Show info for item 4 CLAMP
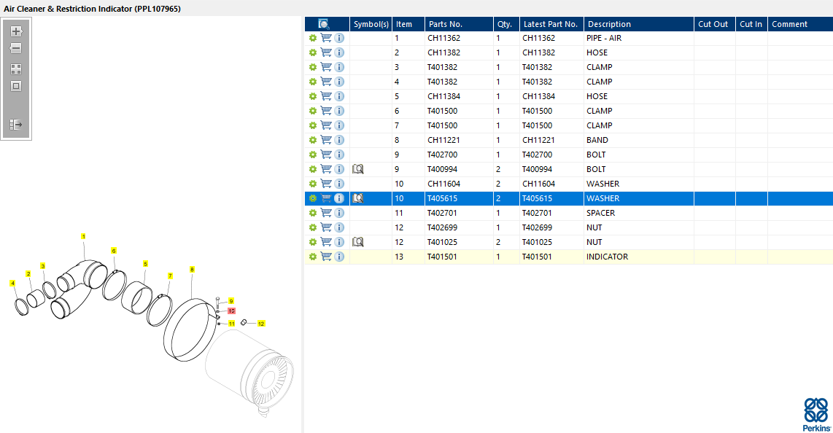Screen dimensions: 833x433 [339, 82]
